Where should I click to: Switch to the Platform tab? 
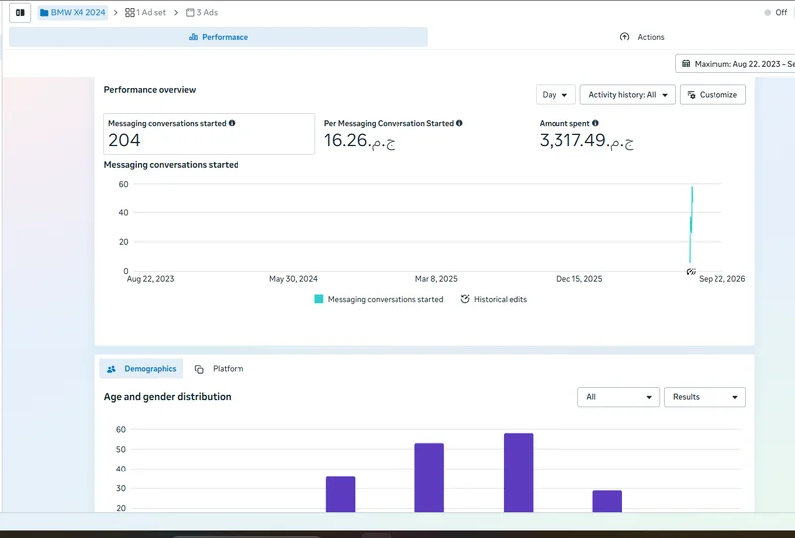click(x=219, y=369)
